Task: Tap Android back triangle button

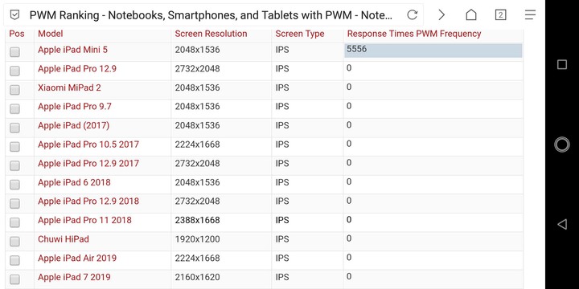Action: [x=562, y=224]
